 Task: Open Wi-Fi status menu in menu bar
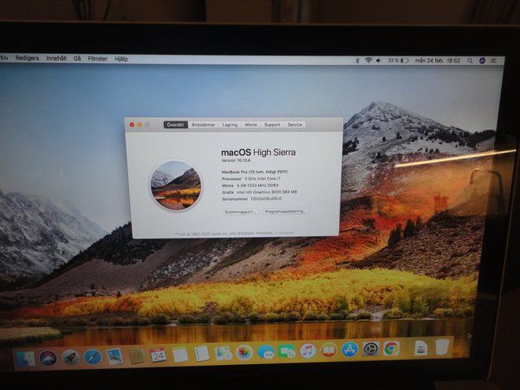(x=368, y=60)
